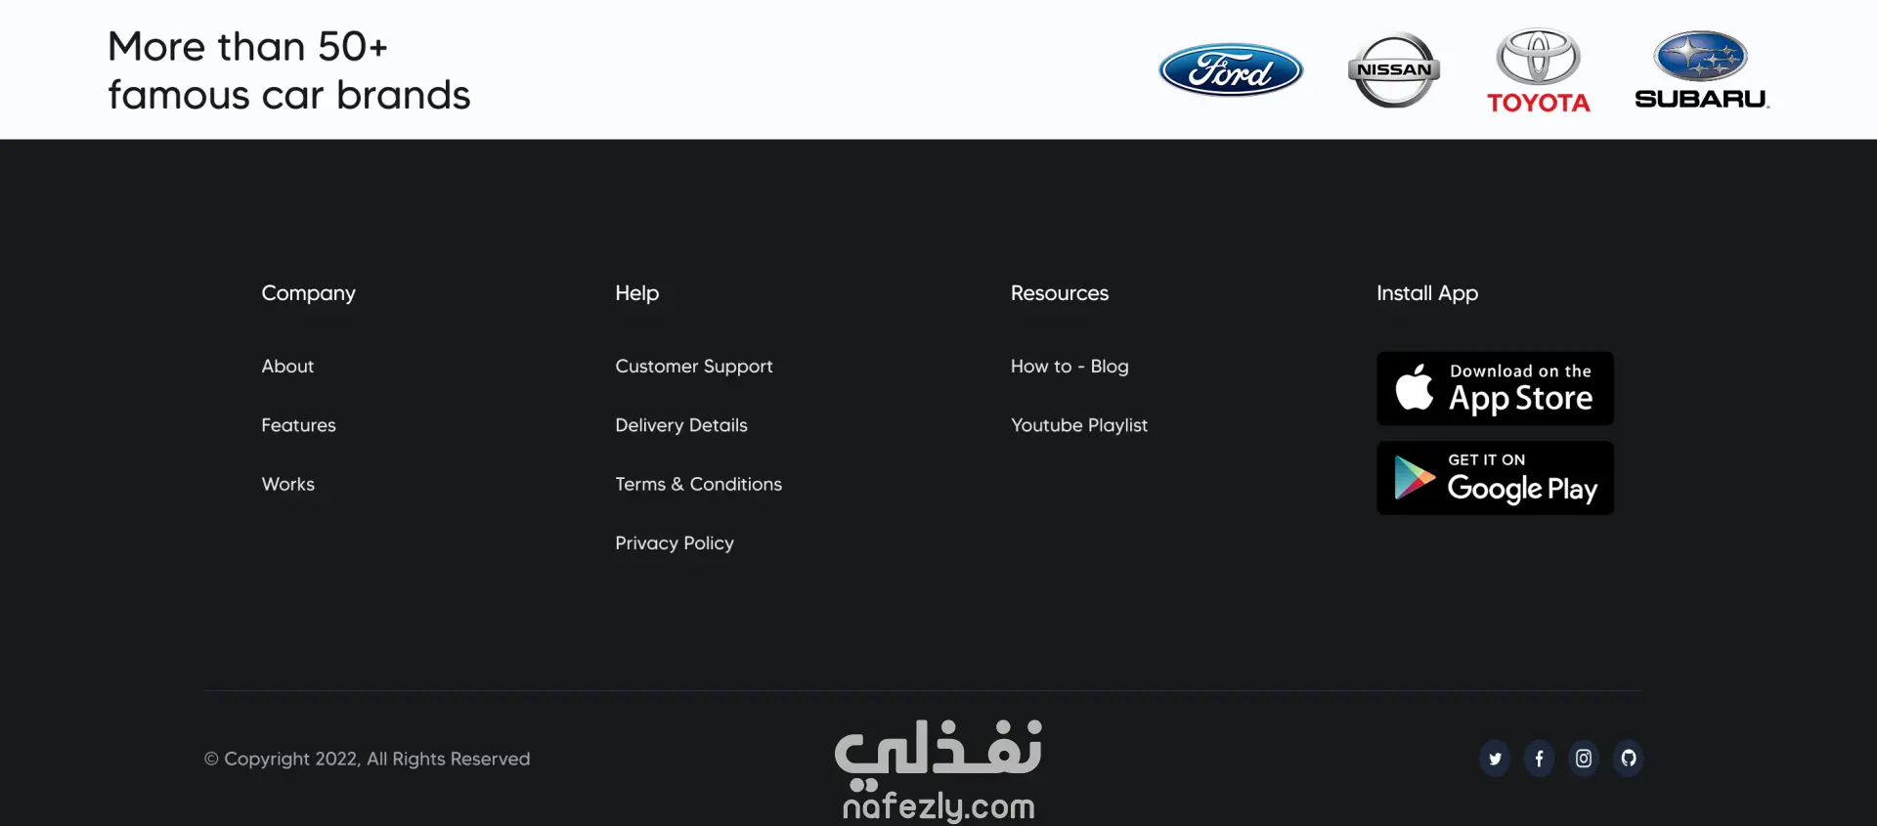Screen dimensions: 1877x826
Task: Click the Ford logo
Action: coord(1231,69)
